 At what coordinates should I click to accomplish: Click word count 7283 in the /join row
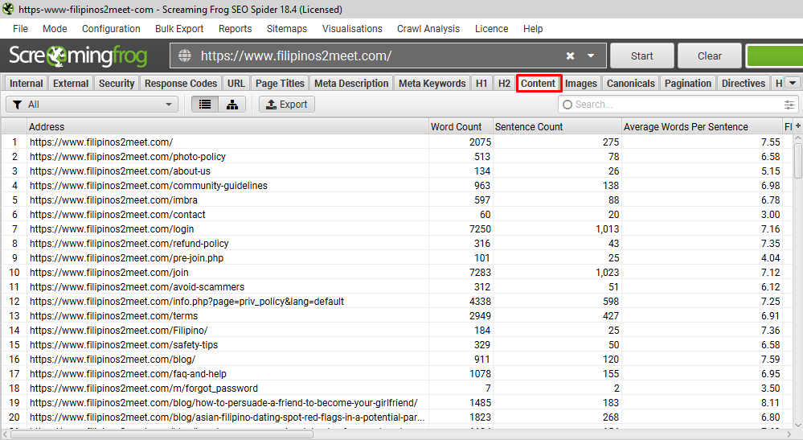pyautogui.click(x=480, y=273)
